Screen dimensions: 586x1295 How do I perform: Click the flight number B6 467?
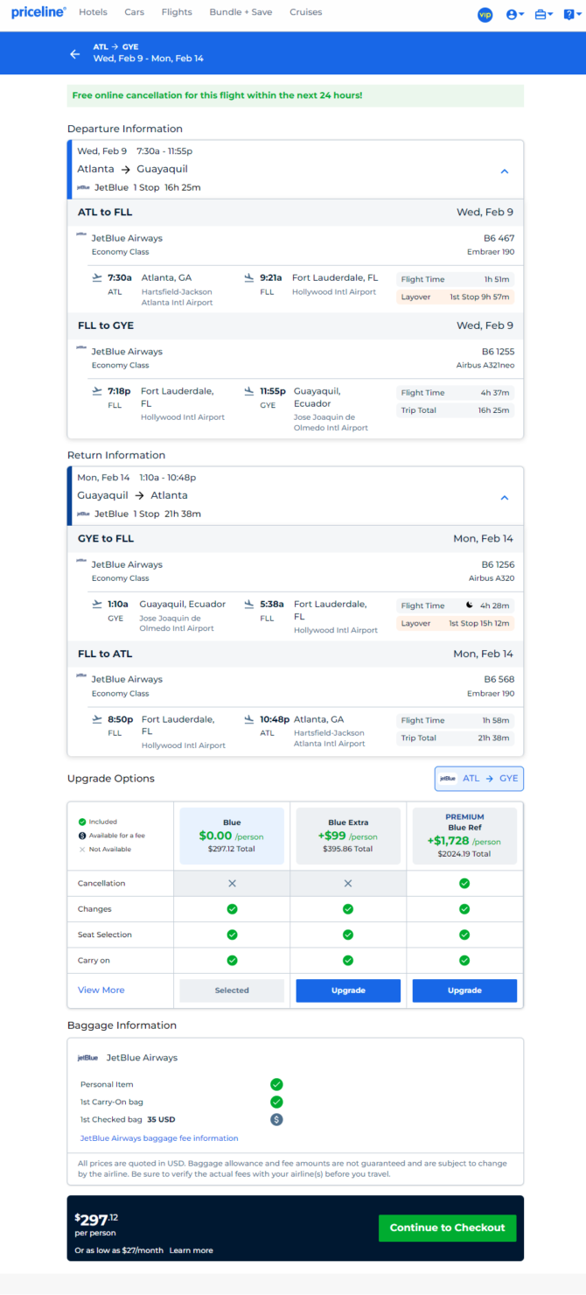(x=499, y=238)
